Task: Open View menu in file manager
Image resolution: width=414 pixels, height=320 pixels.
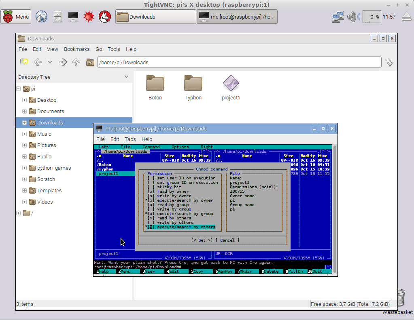Action: coord(52,49)
